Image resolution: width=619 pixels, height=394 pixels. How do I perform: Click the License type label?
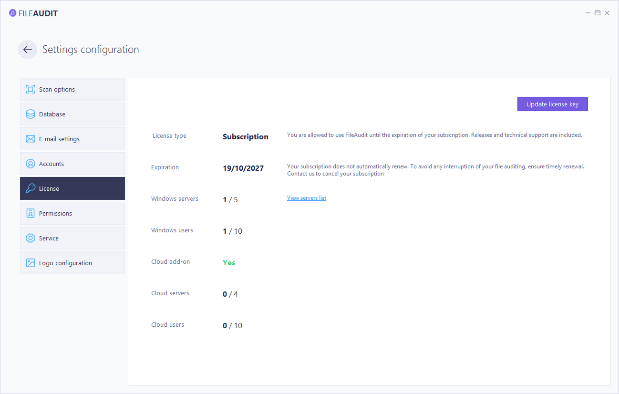(x=169, y=136)
